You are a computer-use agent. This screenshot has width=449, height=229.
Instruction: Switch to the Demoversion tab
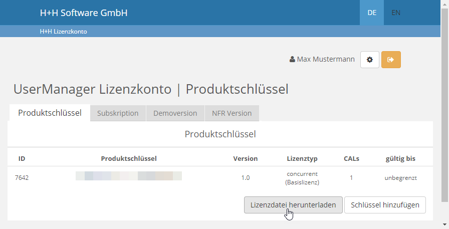(x=175, y=113)
